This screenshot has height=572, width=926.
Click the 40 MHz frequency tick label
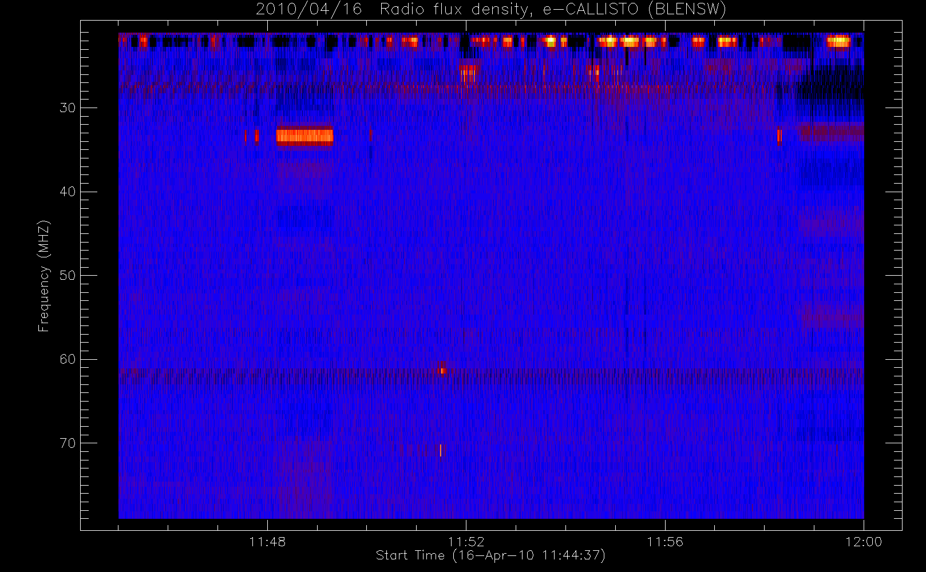click(68, 192)
